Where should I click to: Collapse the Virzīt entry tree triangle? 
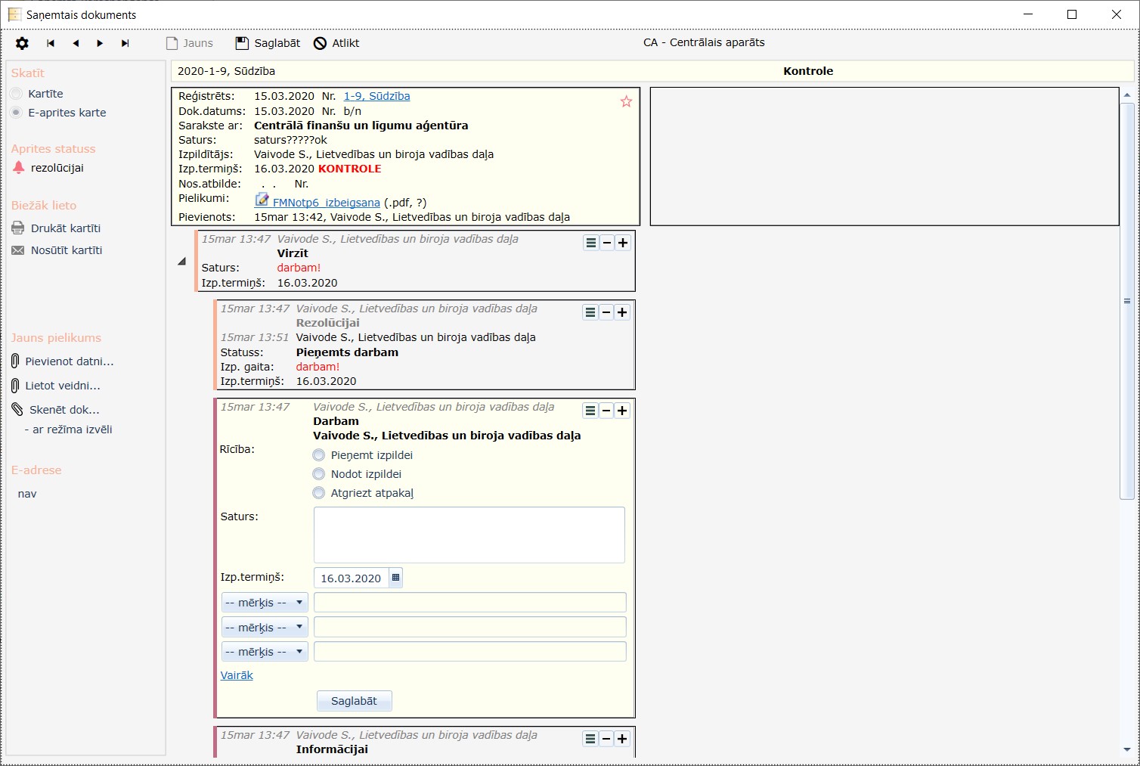click(x=181, y=262)
